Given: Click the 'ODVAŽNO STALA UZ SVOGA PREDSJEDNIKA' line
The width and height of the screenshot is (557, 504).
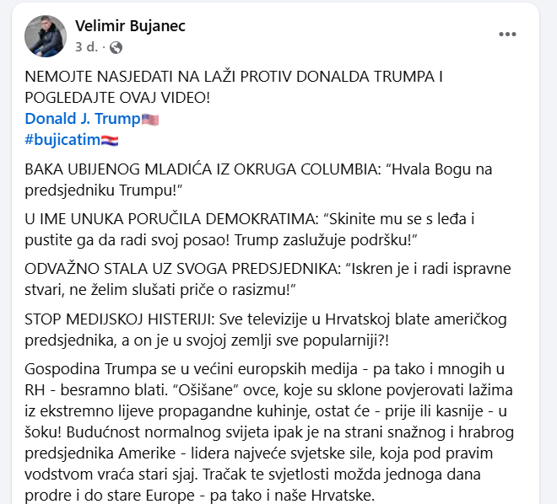Looking at the screenshot, I should [x=268, y=269].
